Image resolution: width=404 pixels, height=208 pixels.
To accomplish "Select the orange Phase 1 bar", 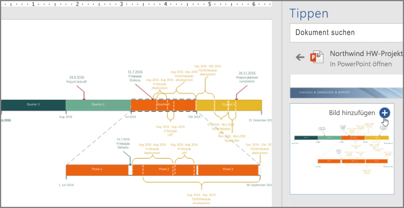I will 97,170.
